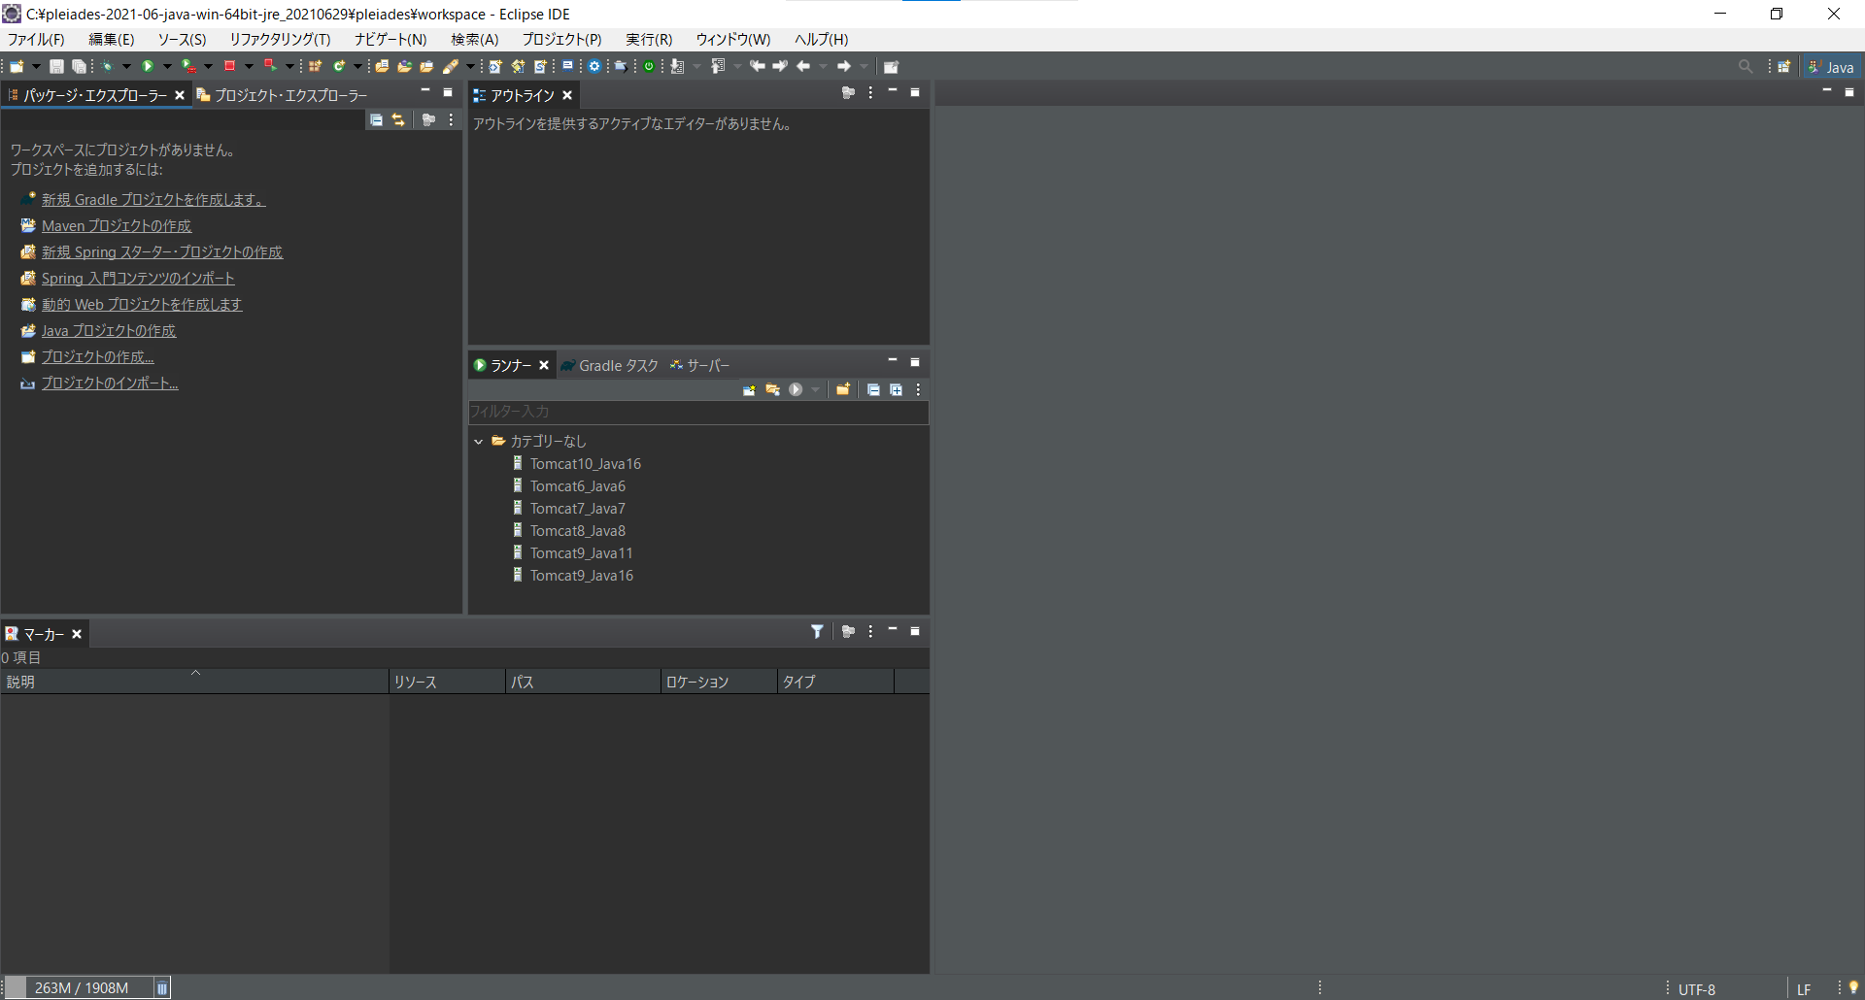The image size is (1865, 1000).
Task: Click Java プロジェクトの作成 link
Action: point(109,330)
